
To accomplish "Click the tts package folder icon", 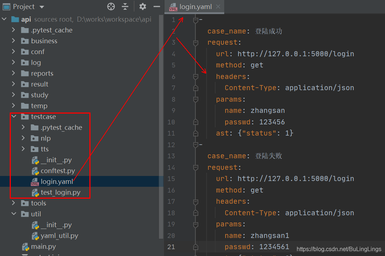I will pos(35,149).
